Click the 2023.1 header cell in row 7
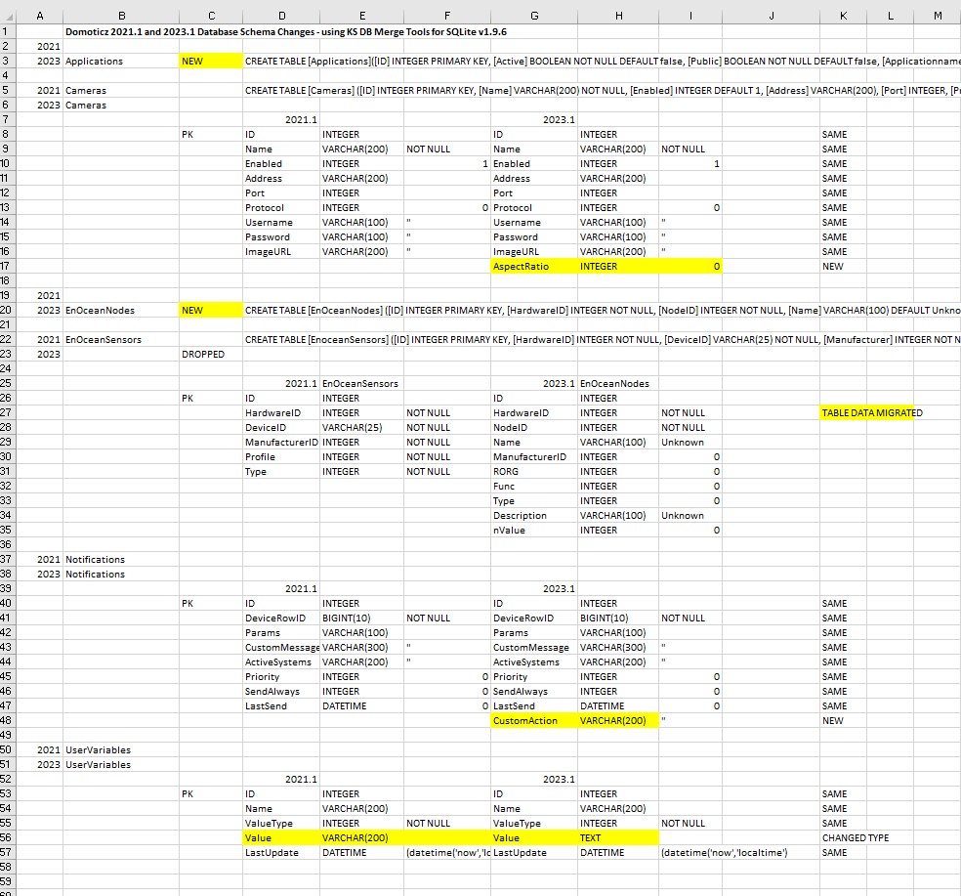Screen dimensions: 961x896 (534, 119)
